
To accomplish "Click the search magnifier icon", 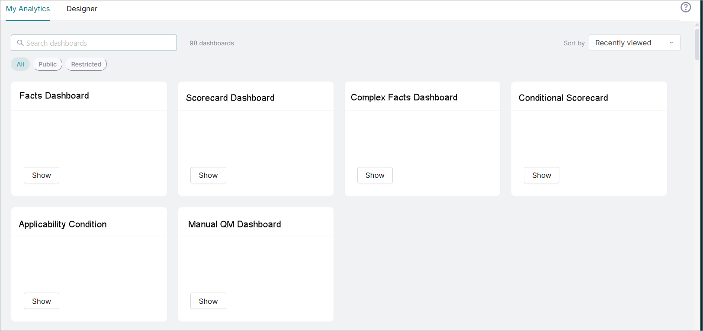I will pos(20,43).
